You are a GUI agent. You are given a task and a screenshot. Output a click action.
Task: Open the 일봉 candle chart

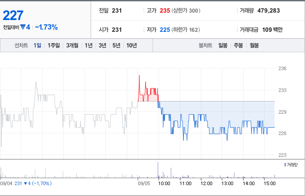coord(223,45)
